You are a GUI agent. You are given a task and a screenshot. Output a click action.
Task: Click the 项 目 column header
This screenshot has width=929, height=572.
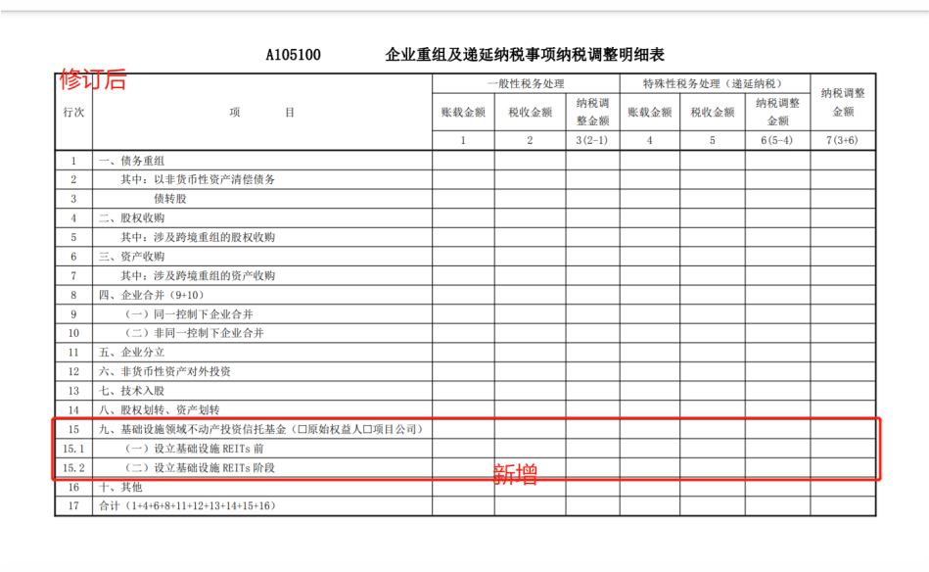click(x=262, y=112)
